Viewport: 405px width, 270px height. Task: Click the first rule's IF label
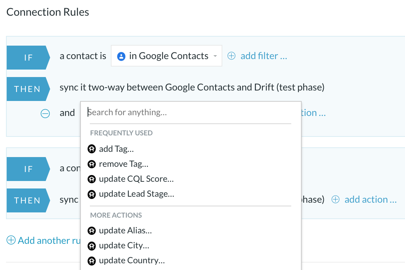point(28,58)
